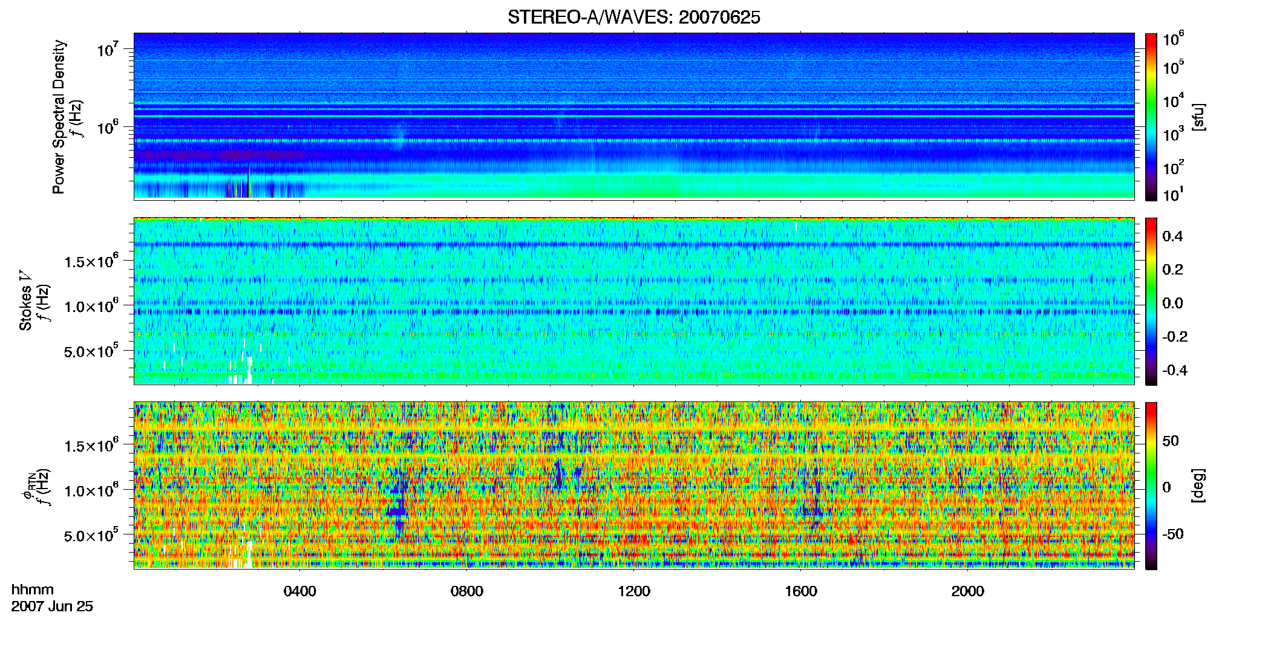This screenshot has width=1268, height=653.
Task: Click the 1200 time tick label
Action: (x=634, y=591)
